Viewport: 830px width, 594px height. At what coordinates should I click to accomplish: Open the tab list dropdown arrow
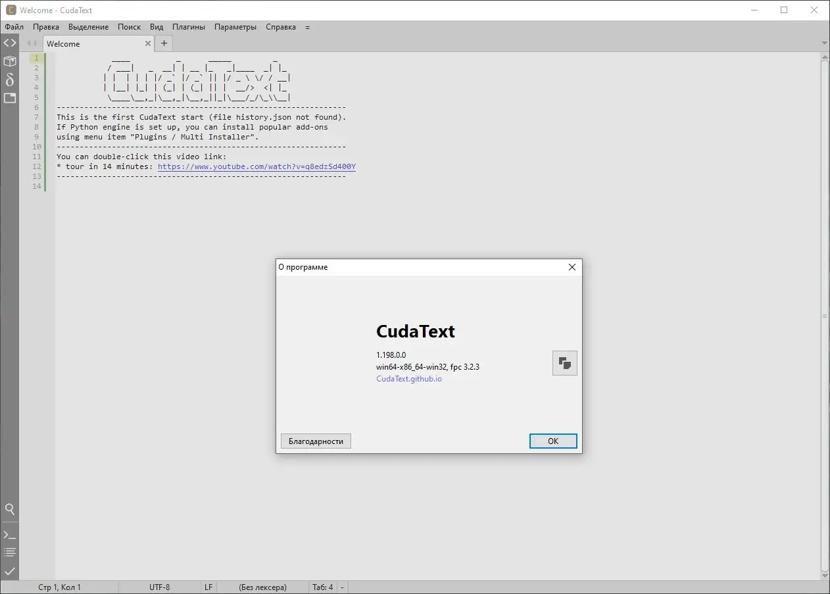pyautogui.click(x=824, y=43)
